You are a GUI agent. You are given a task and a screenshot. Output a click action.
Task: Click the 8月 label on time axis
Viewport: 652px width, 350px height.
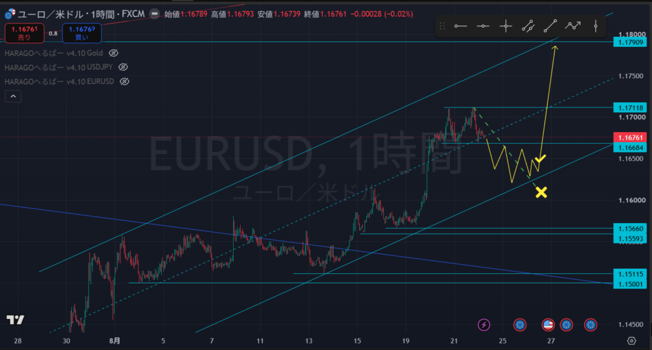[115, 341]
